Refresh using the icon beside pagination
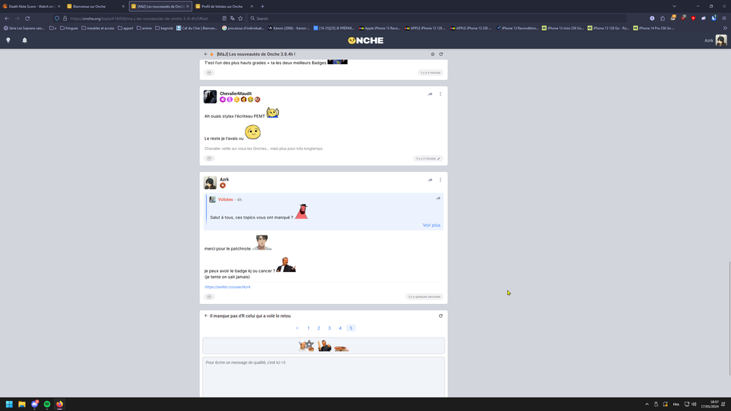This screenshot has width=731, height=411. [x=440, y=316]
